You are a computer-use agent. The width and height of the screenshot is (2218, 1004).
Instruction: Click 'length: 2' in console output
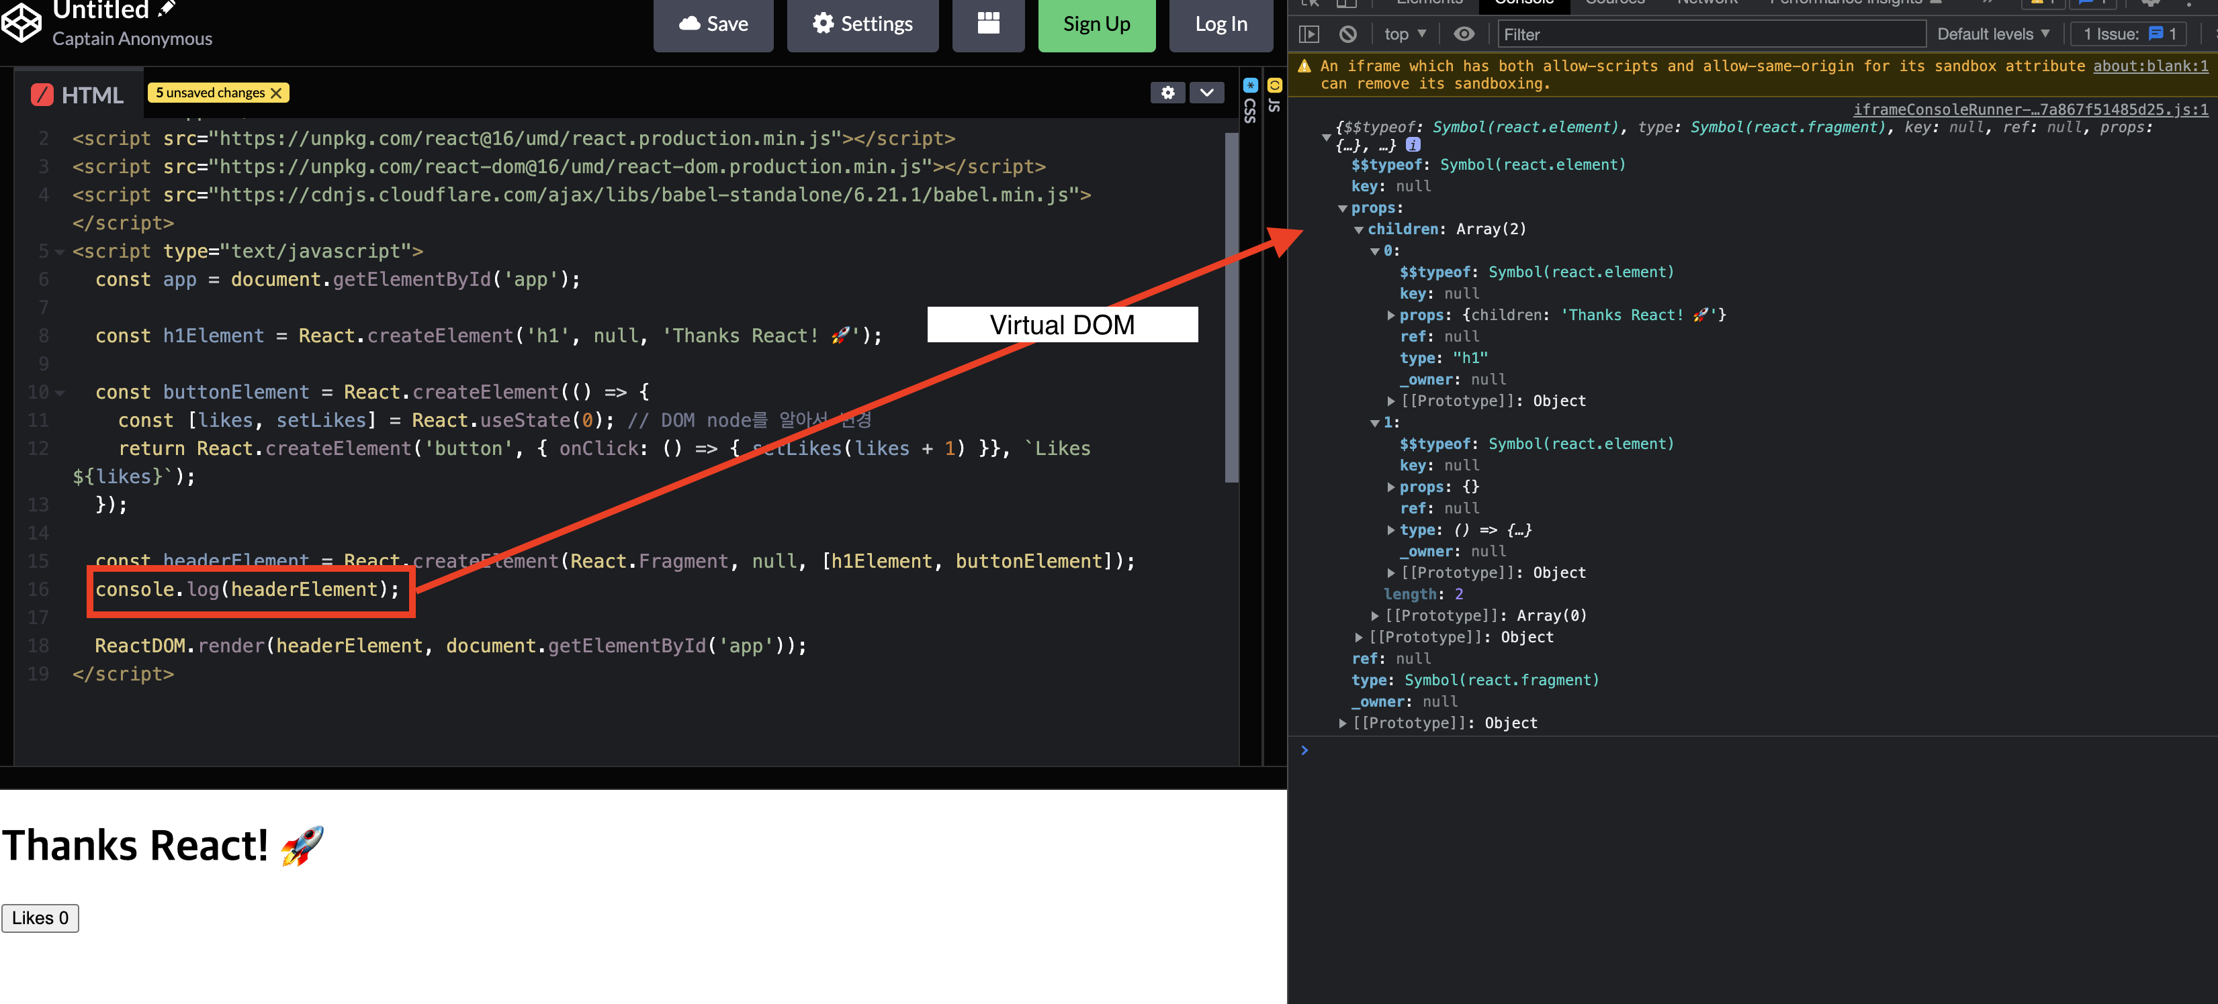(1423, 595)
